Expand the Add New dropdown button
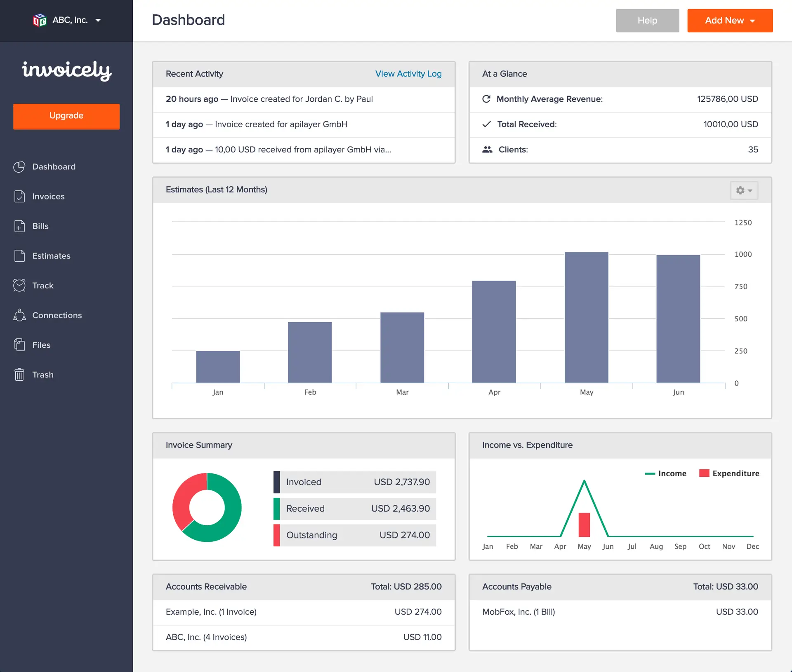Screen dimensions: 792x672 [730, 21]
